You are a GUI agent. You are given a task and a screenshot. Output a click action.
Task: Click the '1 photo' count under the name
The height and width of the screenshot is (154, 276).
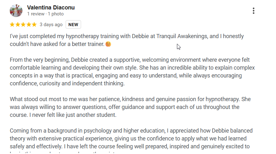(x=56, y=14)
